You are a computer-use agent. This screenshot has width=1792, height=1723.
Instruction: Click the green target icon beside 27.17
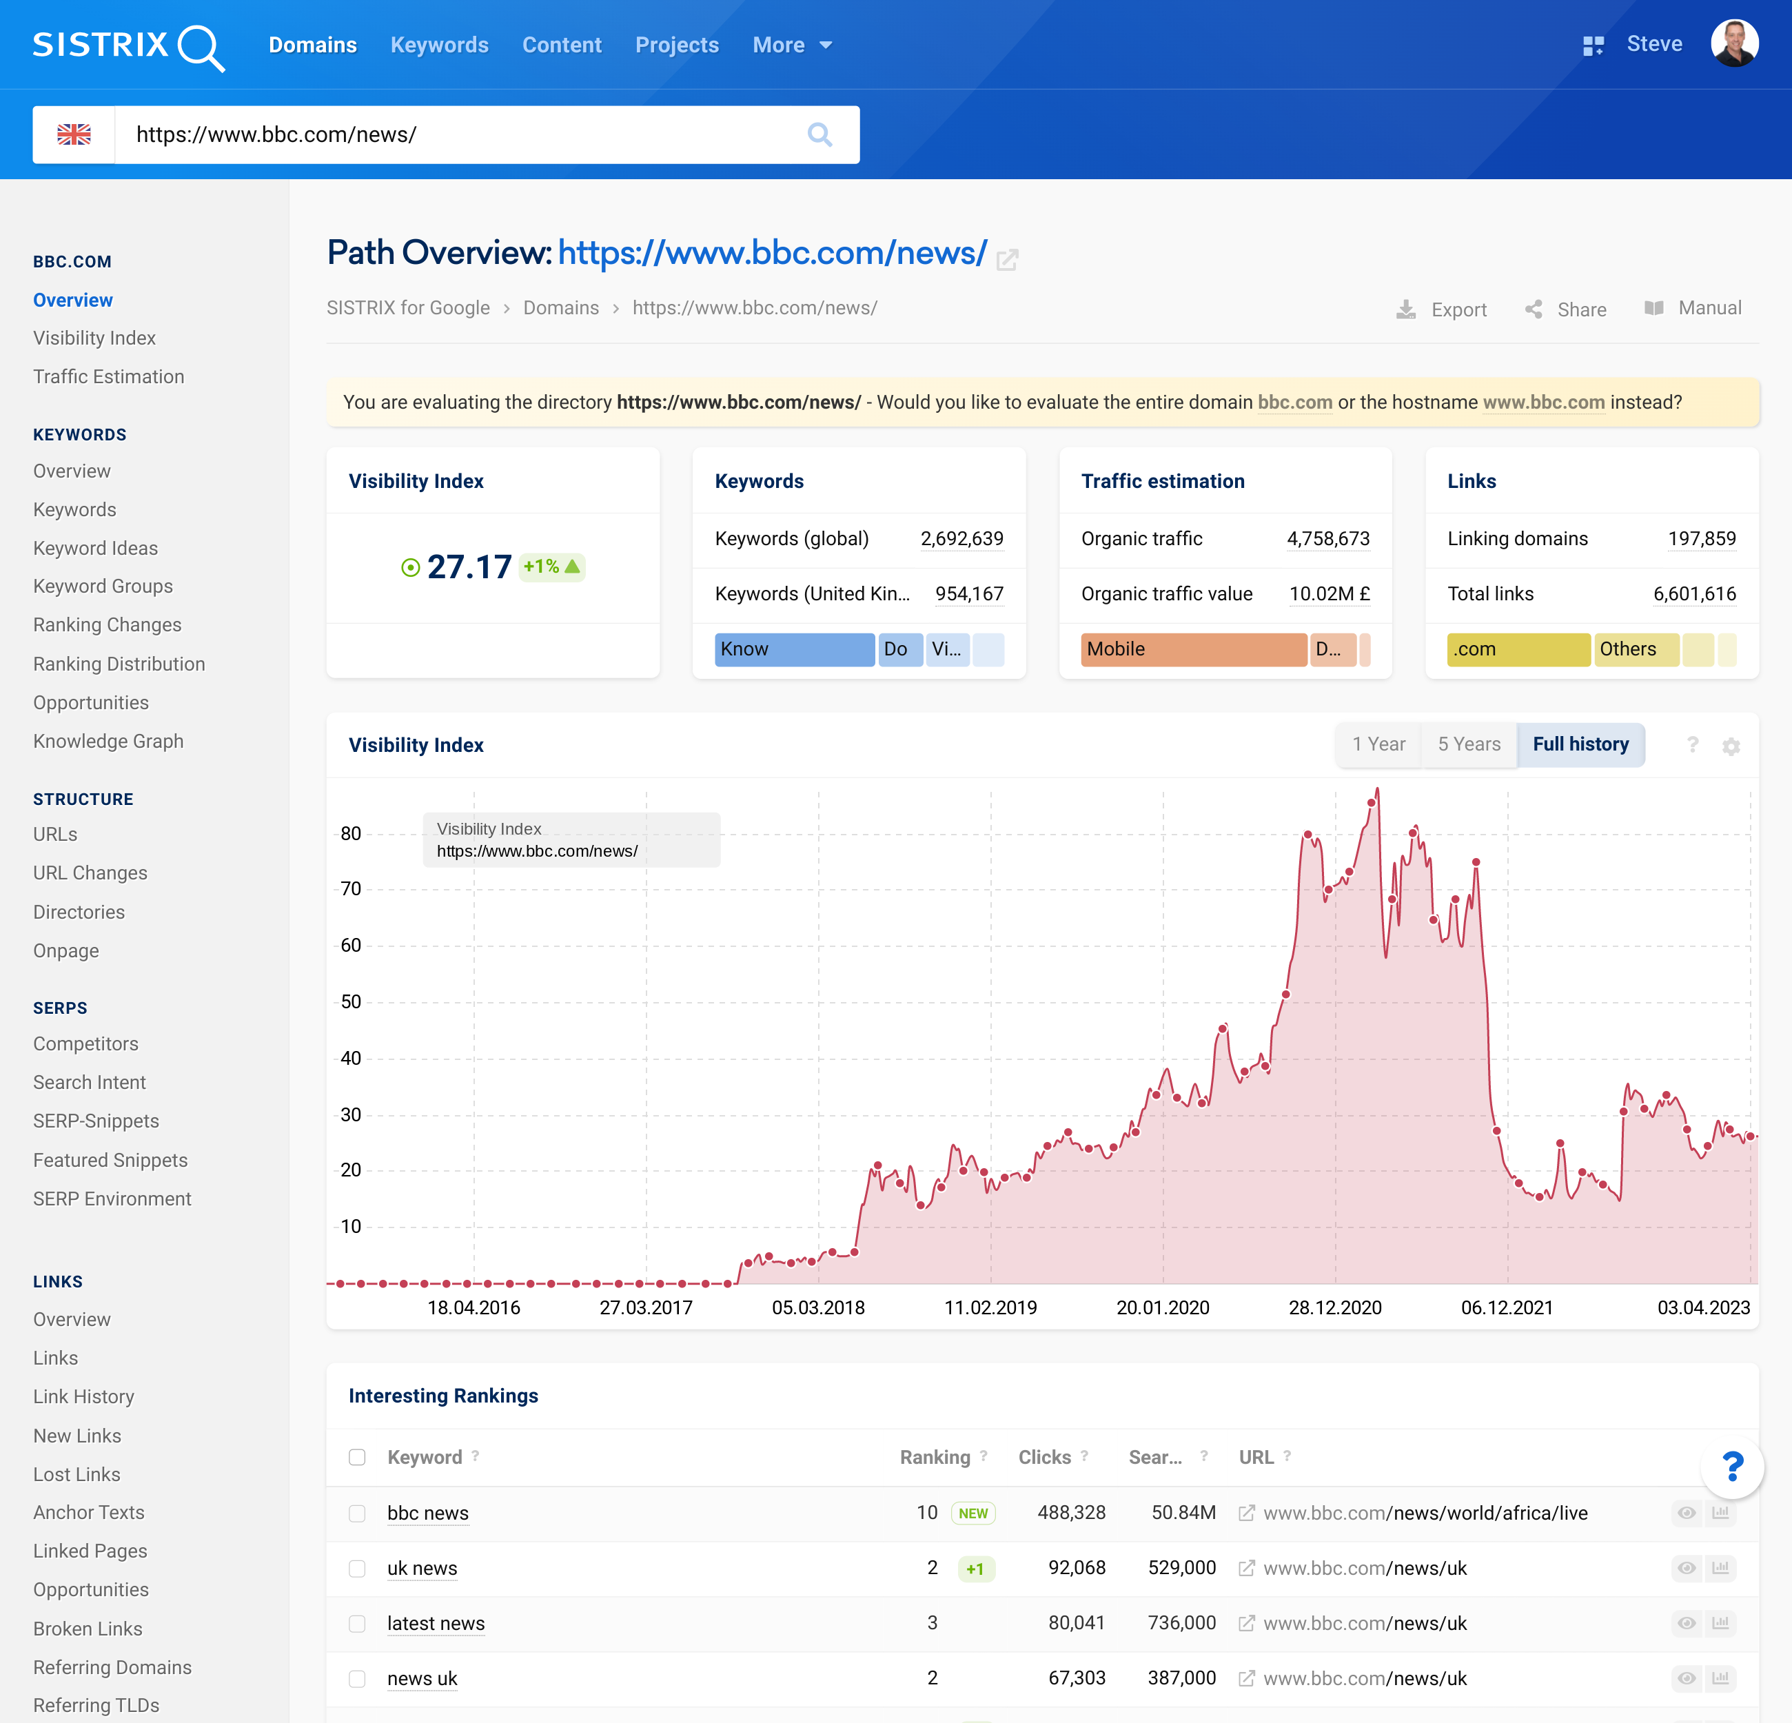[411, 568]
